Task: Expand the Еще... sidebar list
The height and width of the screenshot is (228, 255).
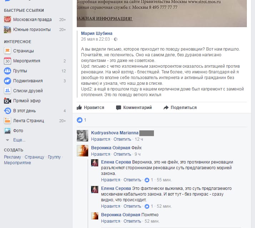Action: [x=19, y=140]
